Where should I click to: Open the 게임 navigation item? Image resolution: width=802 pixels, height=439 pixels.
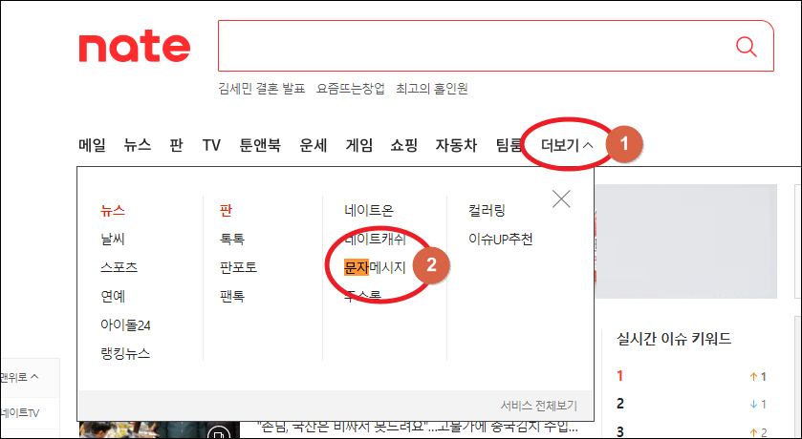359,145
